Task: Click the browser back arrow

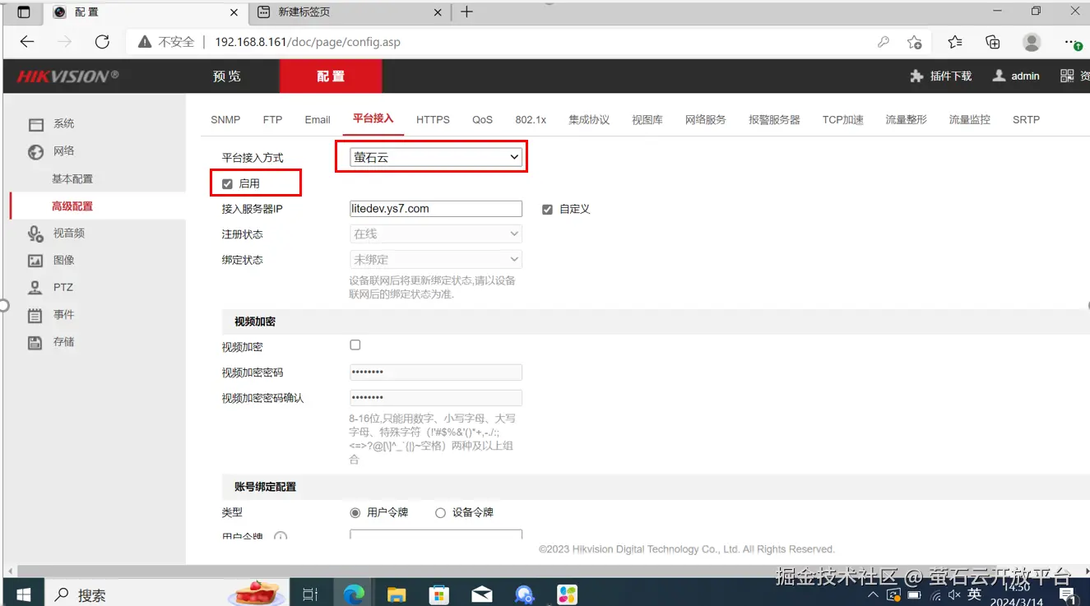Action: click(27, 42)
